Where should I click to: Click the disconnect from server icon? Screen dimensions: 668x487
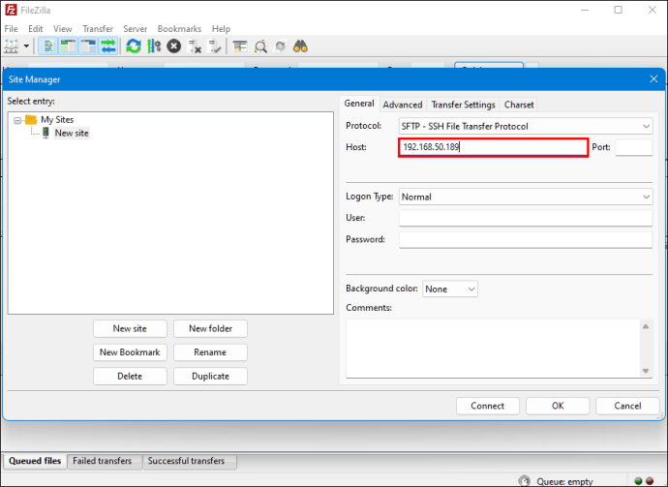(x=195, y=46)
